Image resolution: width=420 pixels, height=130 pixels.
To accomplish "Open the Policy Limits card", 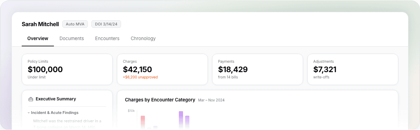I will coord(67,69).
